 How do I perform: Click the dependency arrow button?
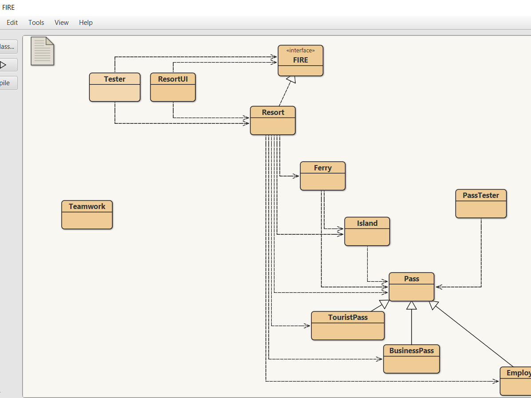point(8,65)
